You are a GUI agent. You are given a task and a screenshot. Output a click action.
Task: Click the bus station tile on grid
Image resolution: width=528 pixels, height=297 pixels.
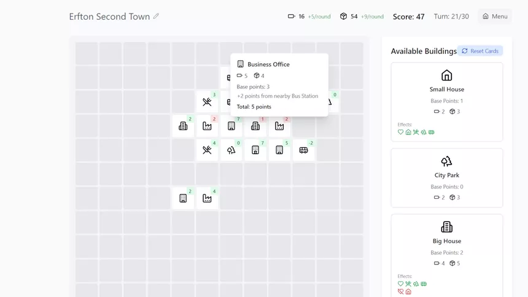(x=303, y=150)
